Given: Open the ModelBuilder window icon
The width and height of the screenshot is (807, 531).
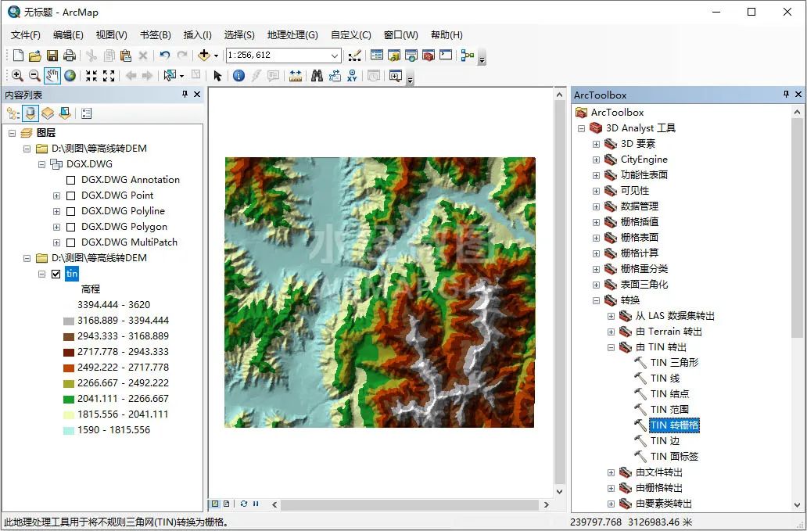Looking at the screenshot, I should pos(468,55).
